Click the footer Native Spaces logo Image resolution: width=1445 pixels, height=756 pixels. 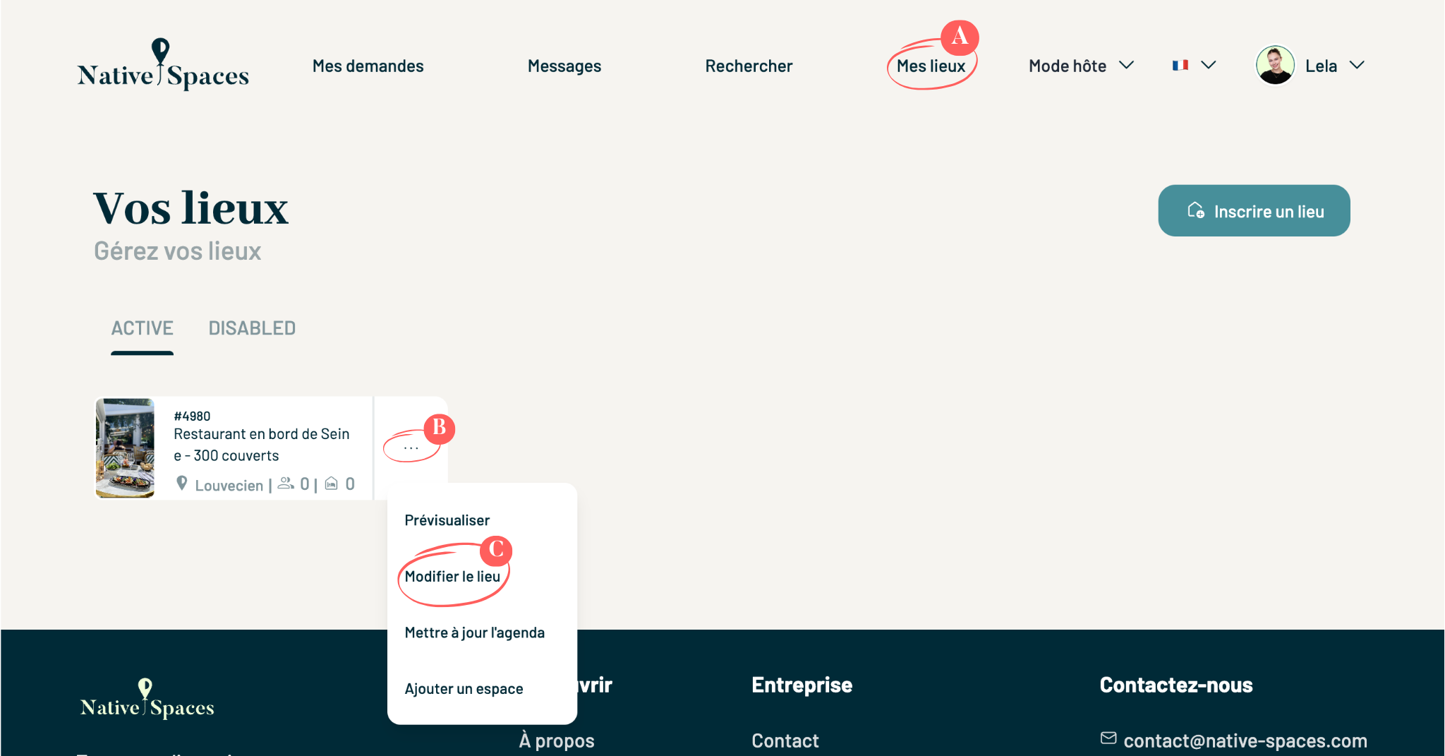(x=147, y=699)
